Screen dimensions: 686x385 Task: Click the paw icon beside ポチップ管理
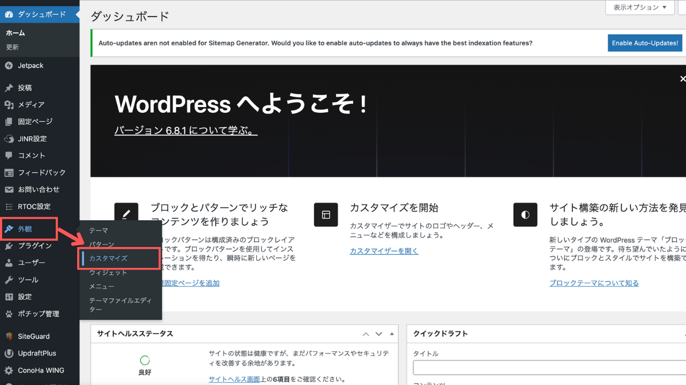[x=9, y=314]
